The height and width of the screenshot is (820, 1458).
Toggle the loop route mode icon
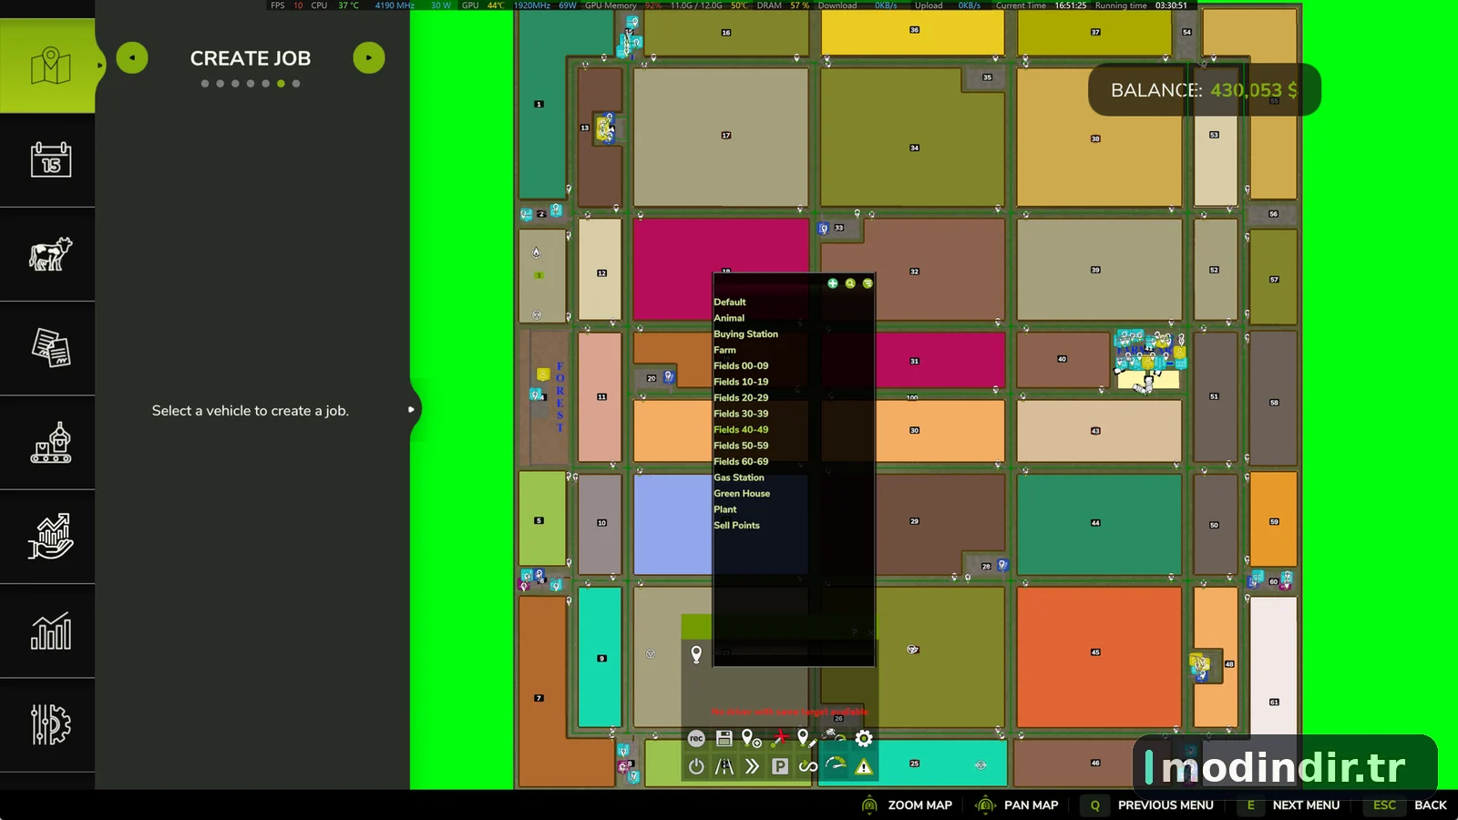[808, 766]
